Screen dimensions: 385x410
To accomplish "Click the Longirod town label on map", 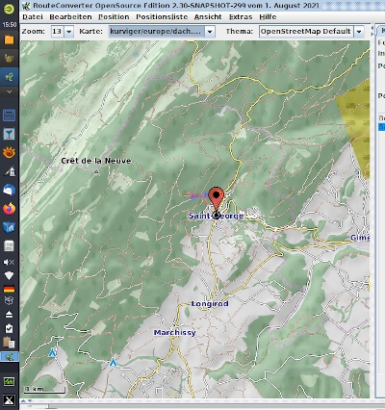I will pos(210,303).
